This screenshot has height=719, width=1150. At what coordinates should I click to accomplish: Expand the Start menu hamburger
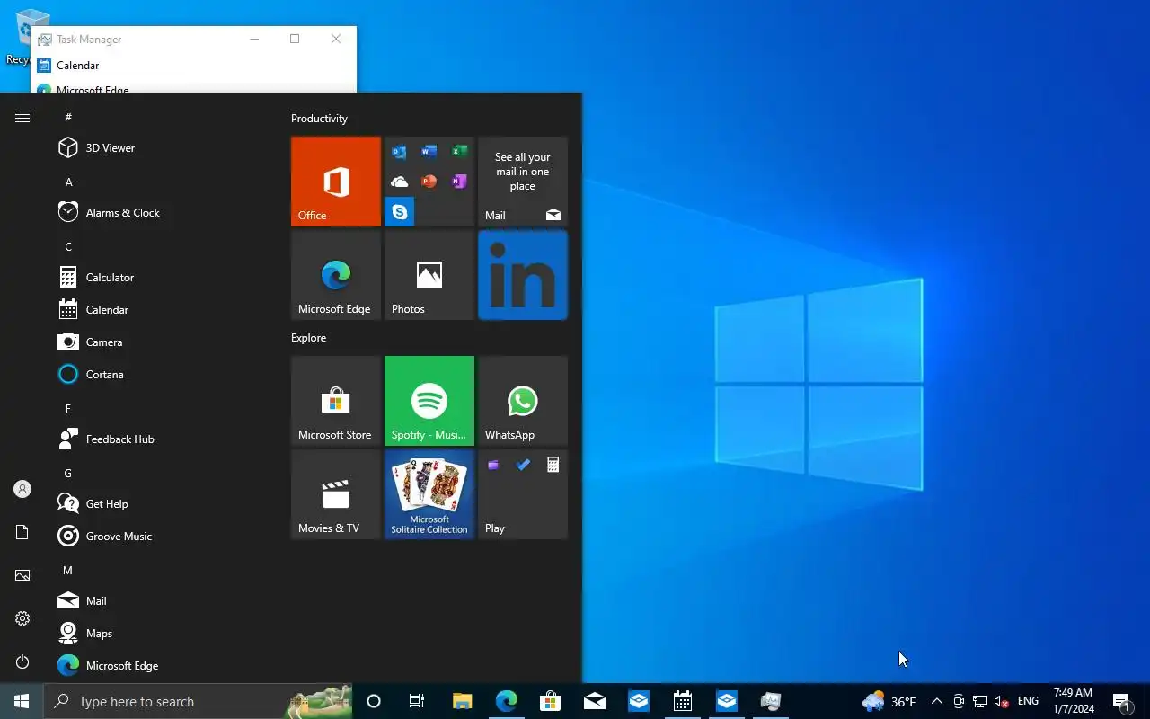coord(22,118)
